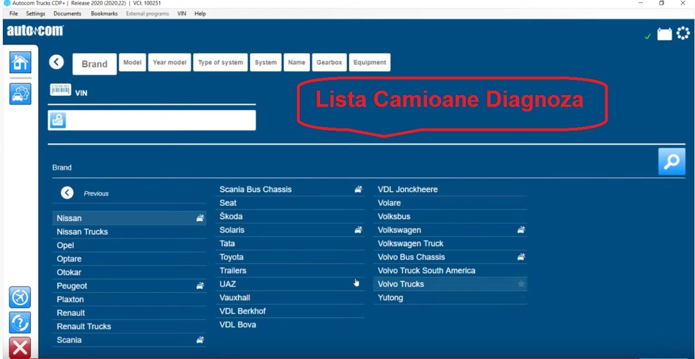Click the star icon beside Volvo Trucks

click(x=521, y=284)
